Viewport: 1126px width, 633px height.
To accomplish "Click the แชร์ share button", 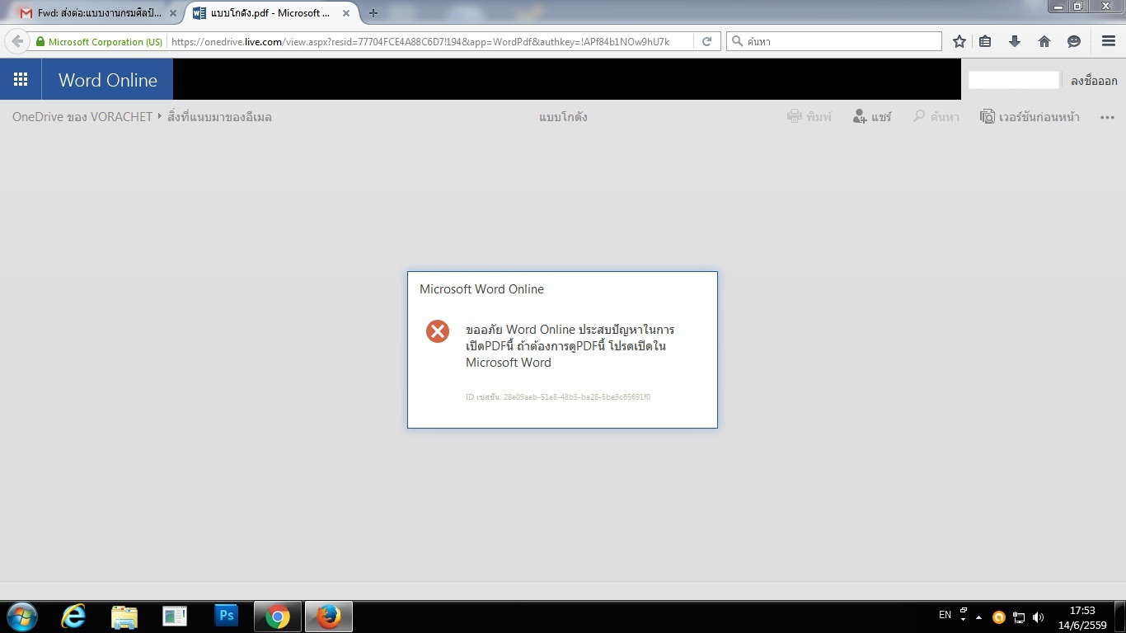I will 872,117.
